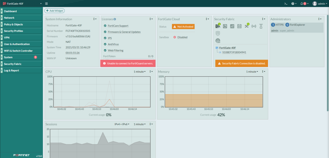The image size is (329, 158).
Task: Expand the admin user menu
Action: click(319, 4)
